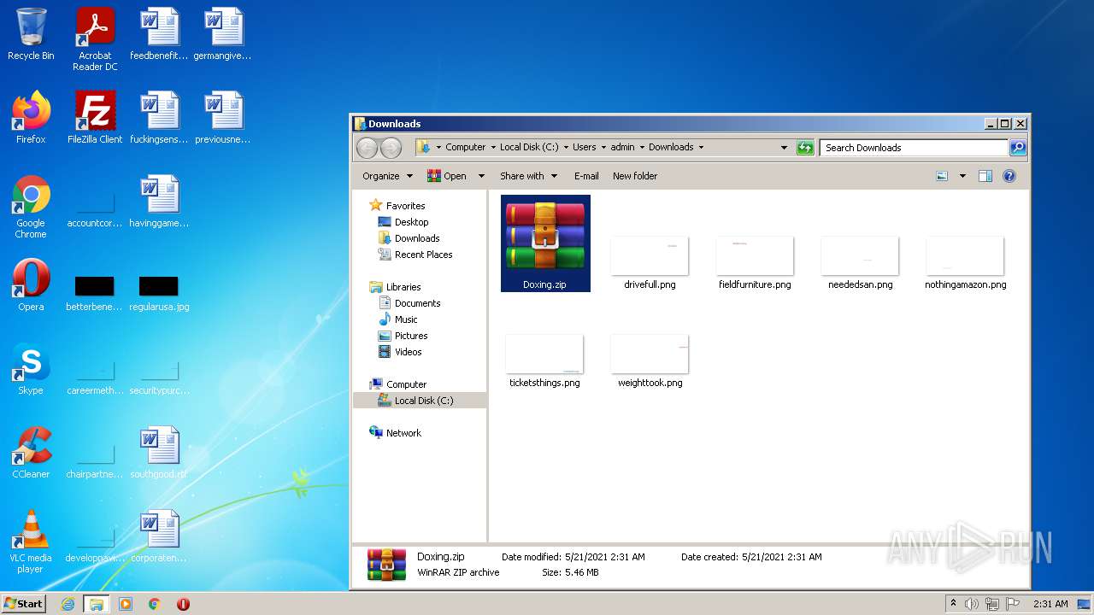Image resolution: width=1094 pixels, height=615 pixels.
Task: Select the Recycle Bin desktop icon
Action: point(31,34)
